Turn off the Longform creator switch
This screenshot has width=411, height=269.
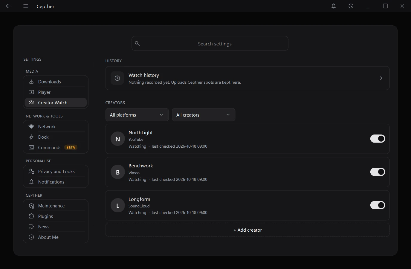[378, 205]
